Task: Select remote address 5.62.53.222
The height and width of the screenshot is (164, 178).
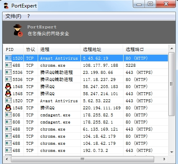Action: click(97, 101)
